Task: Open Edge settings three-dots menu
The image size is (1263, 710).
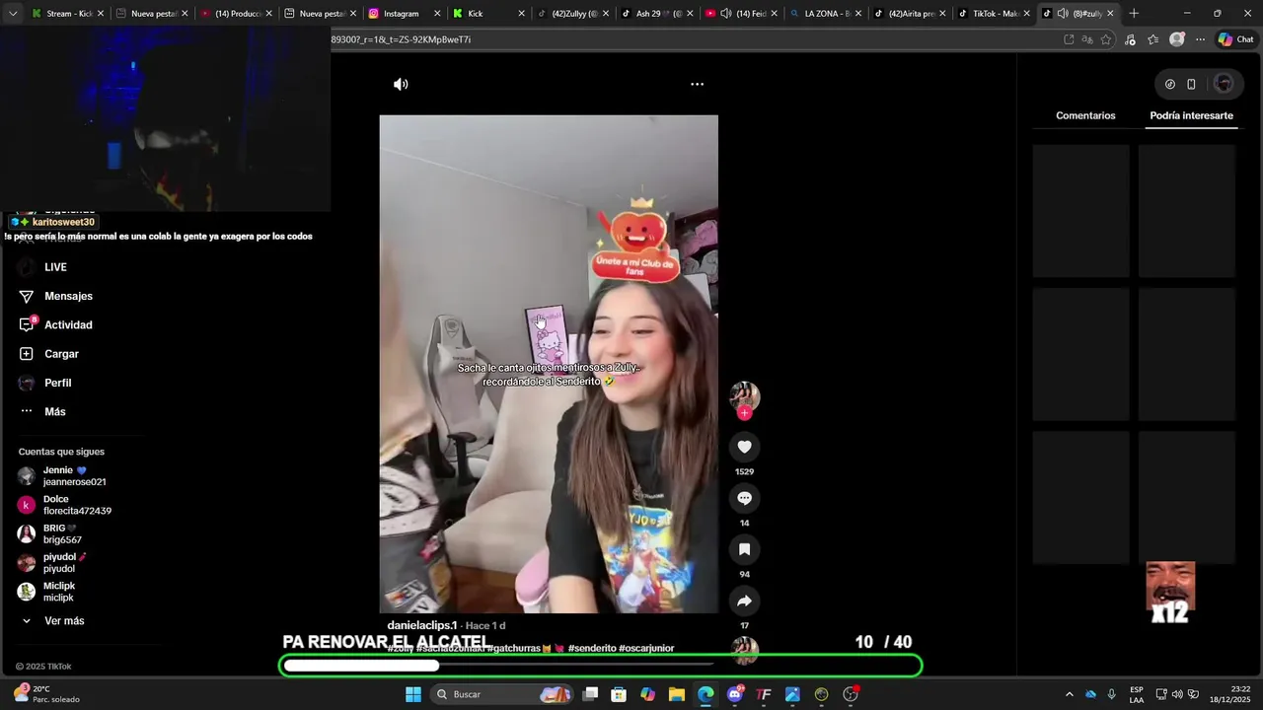Action: [x=1200, y=39]
